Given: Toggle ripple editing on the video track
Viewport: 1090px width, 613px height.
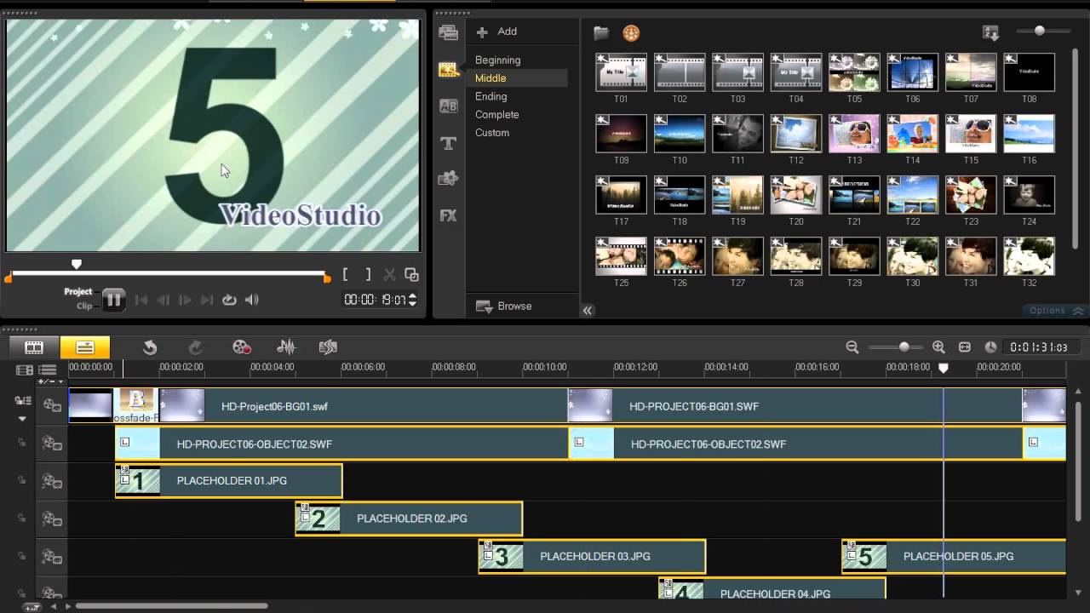Looking at the screenshot, I should click(23, 400).
